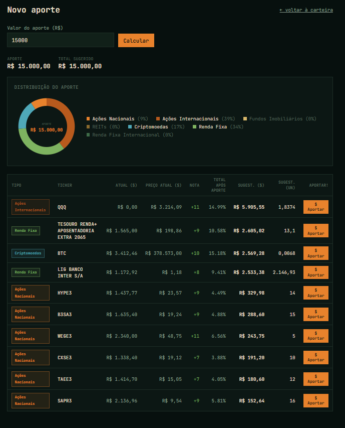Click Aportar button for LIG Banco Inter
The height and width of the screenshot is (428, 345).
(315, 272)
